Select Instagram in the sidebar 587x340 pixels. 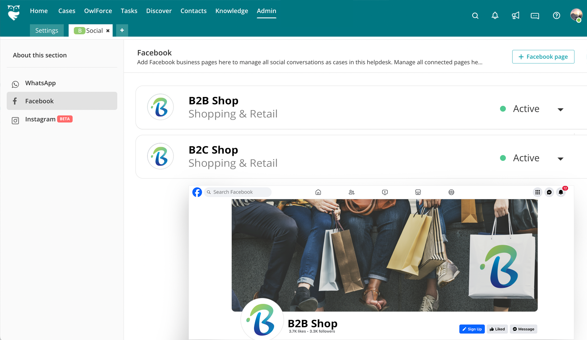click(40, 119)
